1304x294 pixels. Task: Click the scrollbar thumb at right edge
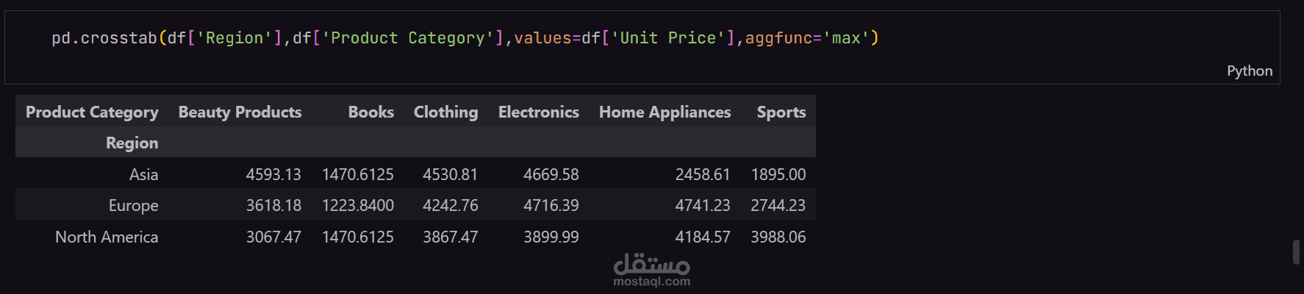[1297, 251]
